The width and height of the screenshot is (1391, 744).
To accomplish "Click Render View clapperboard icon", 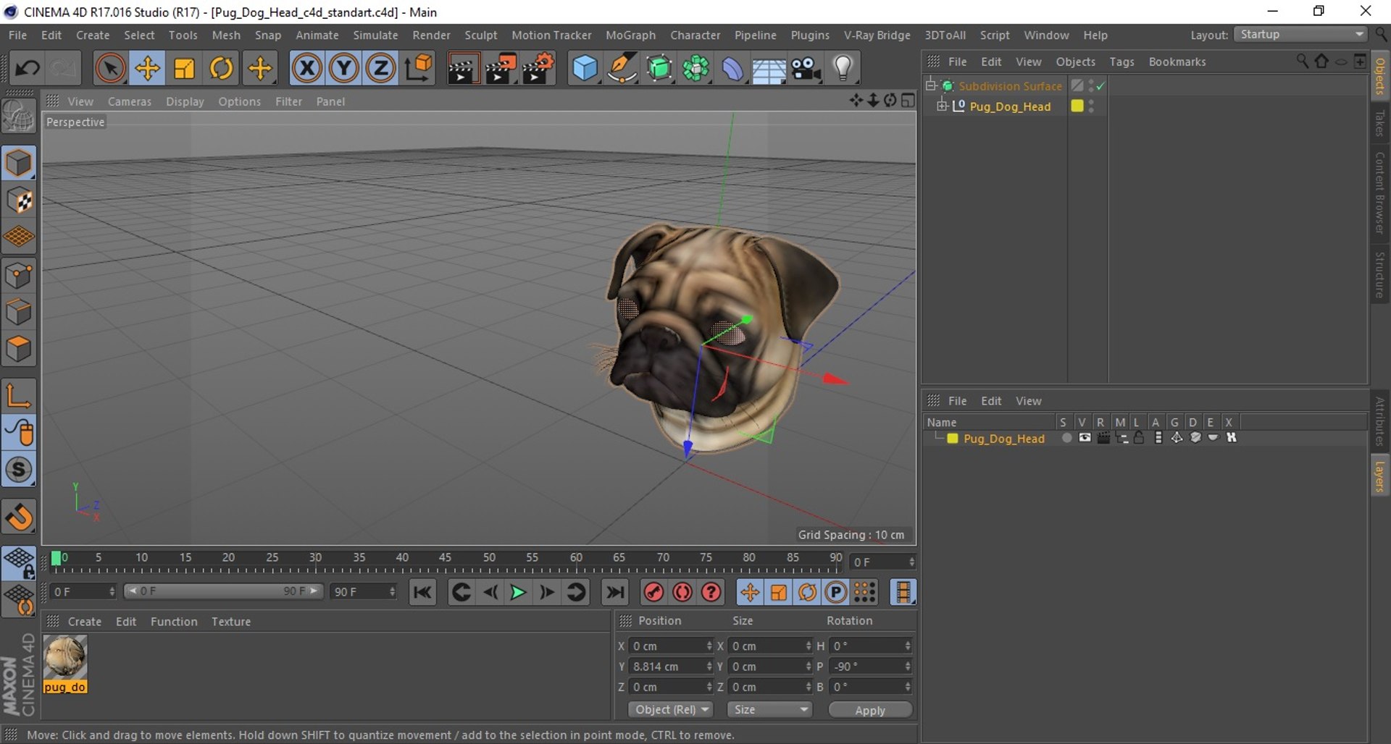I will 463,69.
